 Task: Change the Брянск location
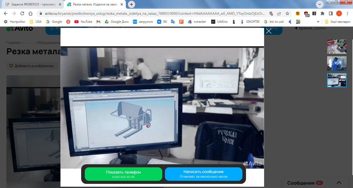310,28
